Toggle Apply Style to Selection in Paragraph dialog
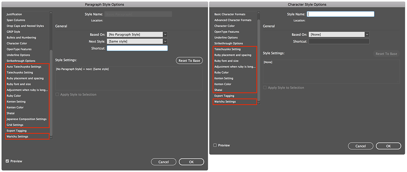Viewport: 407px width, 172px height. click(x=57, y=95)
